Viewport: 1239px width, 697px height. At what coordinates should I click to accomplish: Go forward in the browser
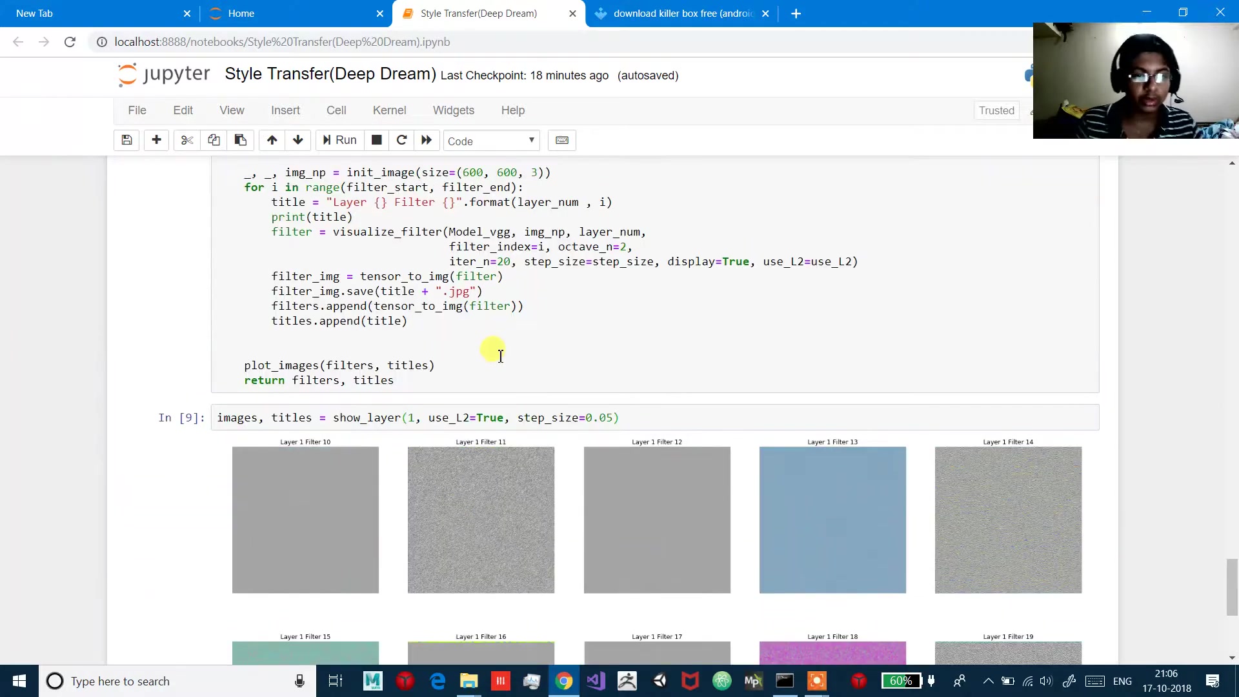click(44, 42)
